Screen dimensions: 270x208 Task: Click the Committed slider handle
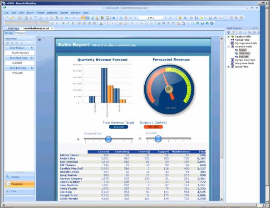coord(108,139)
